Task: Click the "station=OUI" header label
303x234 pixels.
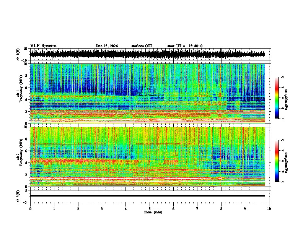Action: [x=142, y=46]
